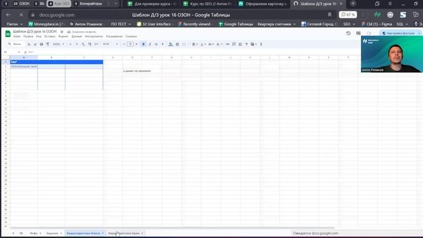Open the Вставка menu

click(x=50, y=36)
